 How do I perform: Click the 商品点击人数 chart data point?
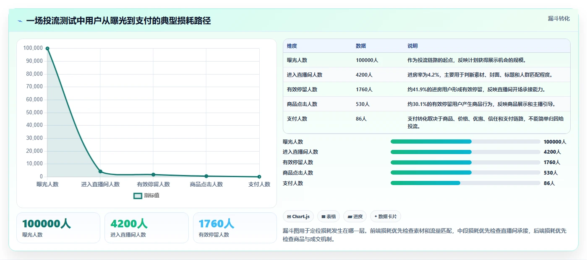206,176
